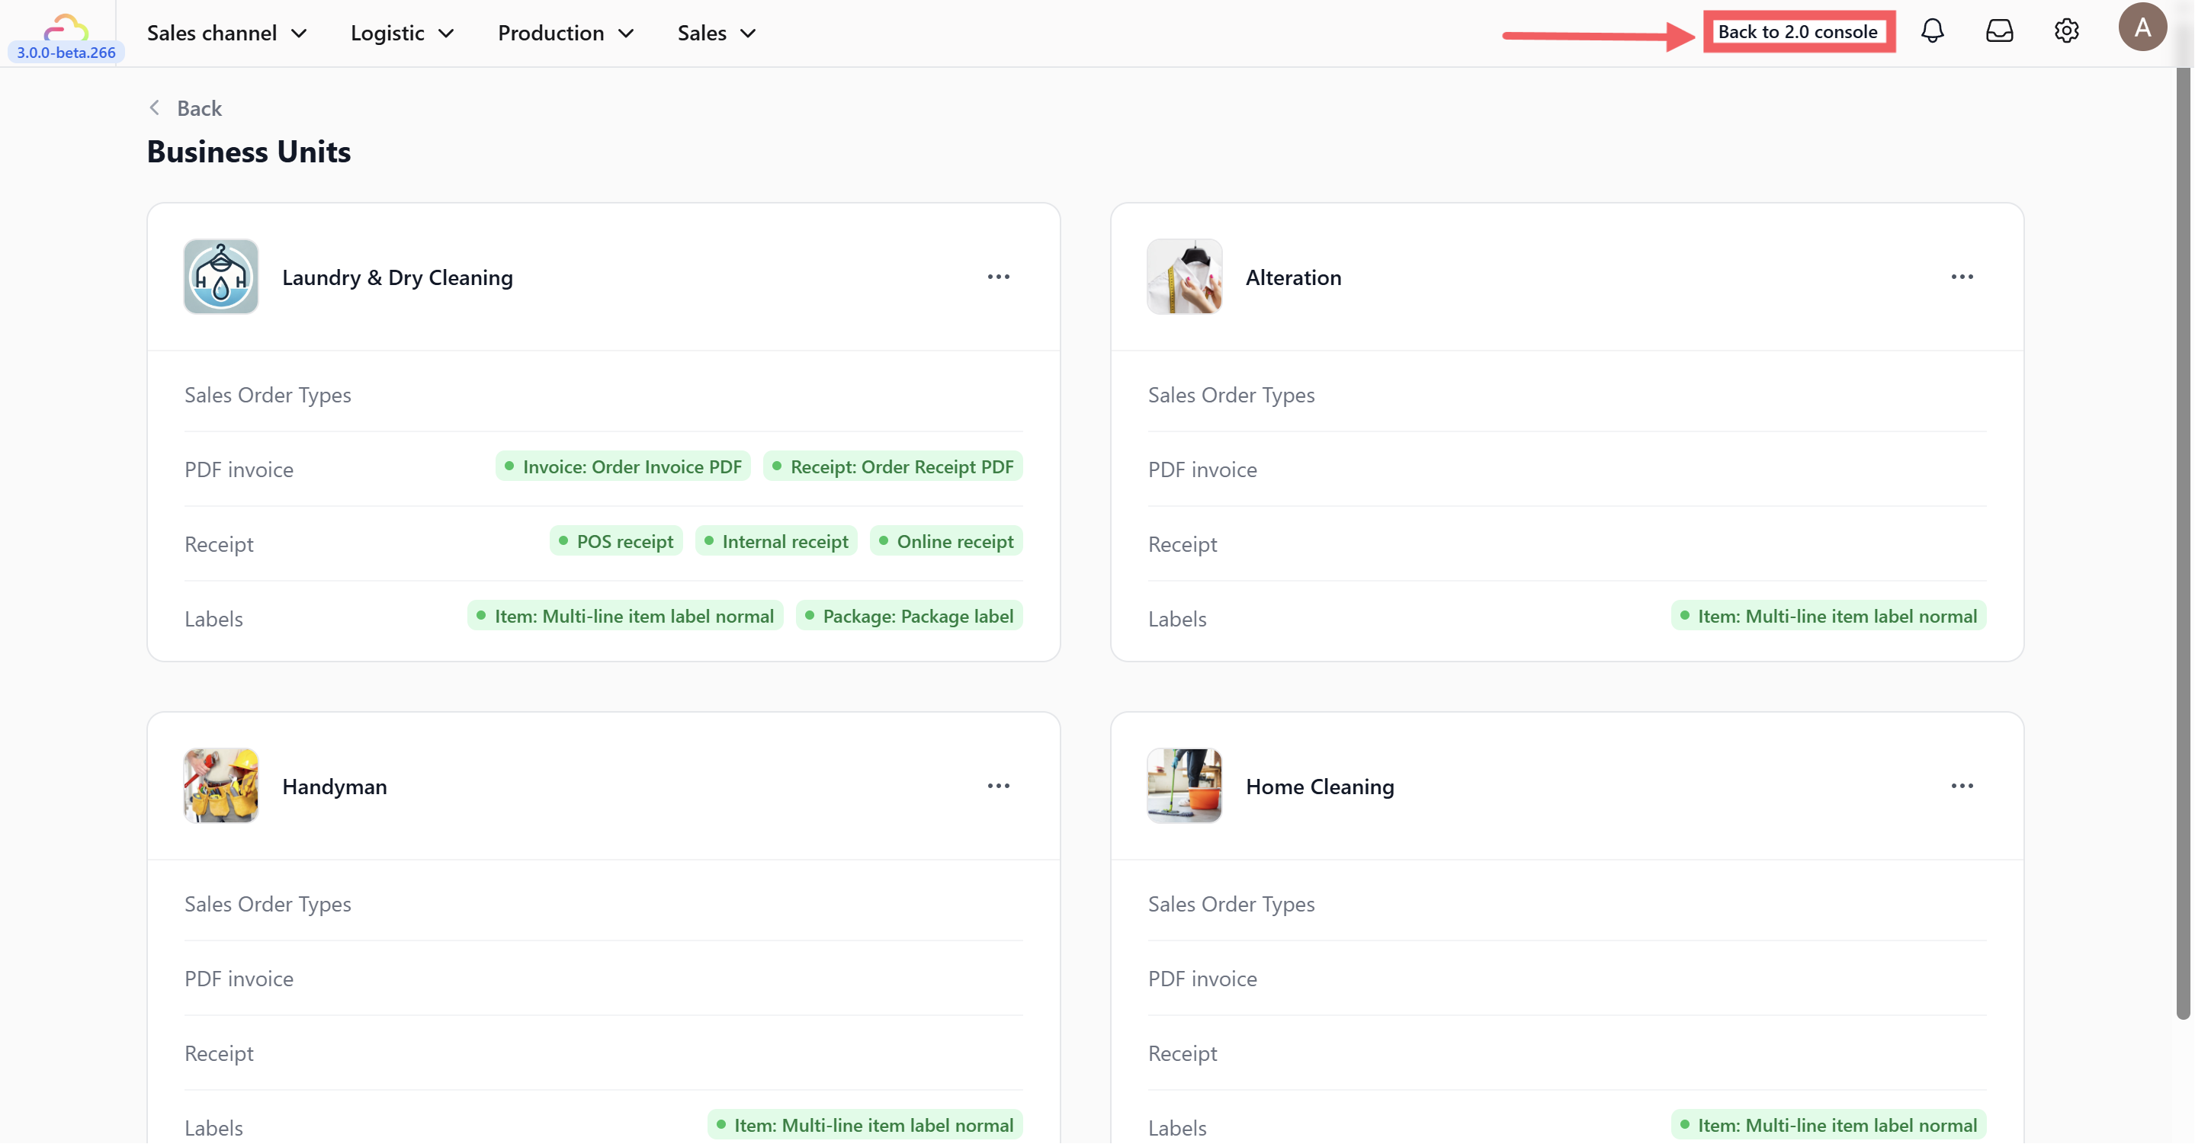Open Handyman card three-dot menu
Image resolution: width=2195 pixels, height=1144 pixels.
click(998, 785)
